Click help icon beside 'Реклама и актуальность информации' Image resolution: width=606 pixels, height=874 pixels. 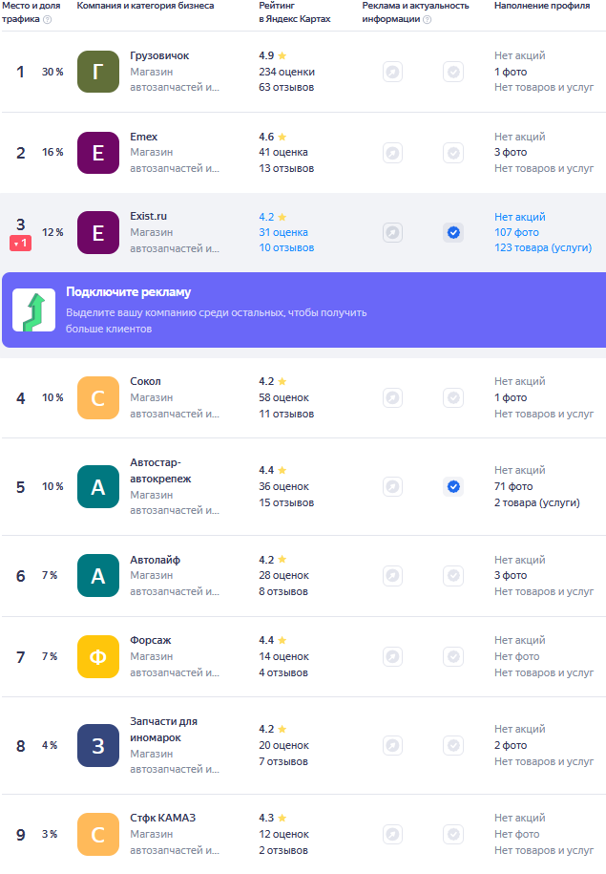pyautogui.click(x=427, y=19)
